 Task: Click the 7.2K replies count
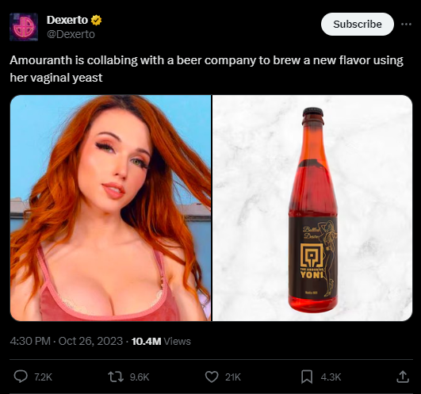(x=44, y=377)
